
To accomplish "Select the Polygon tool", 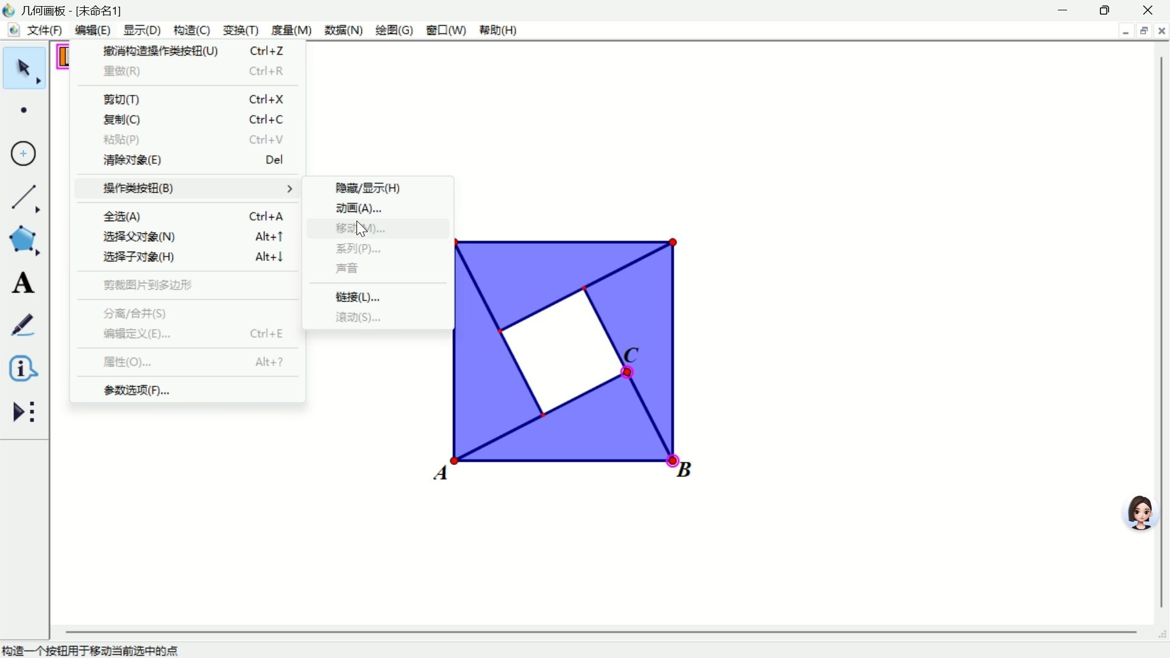I will [x=24, y=240].
